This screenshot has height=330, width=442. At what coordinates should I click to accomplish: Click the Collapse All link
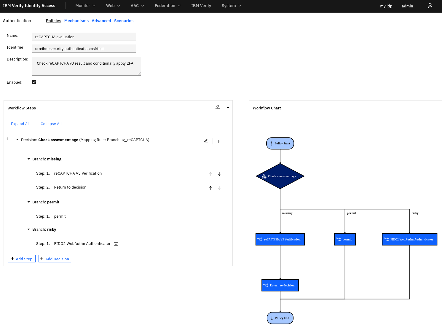(51, 124)
